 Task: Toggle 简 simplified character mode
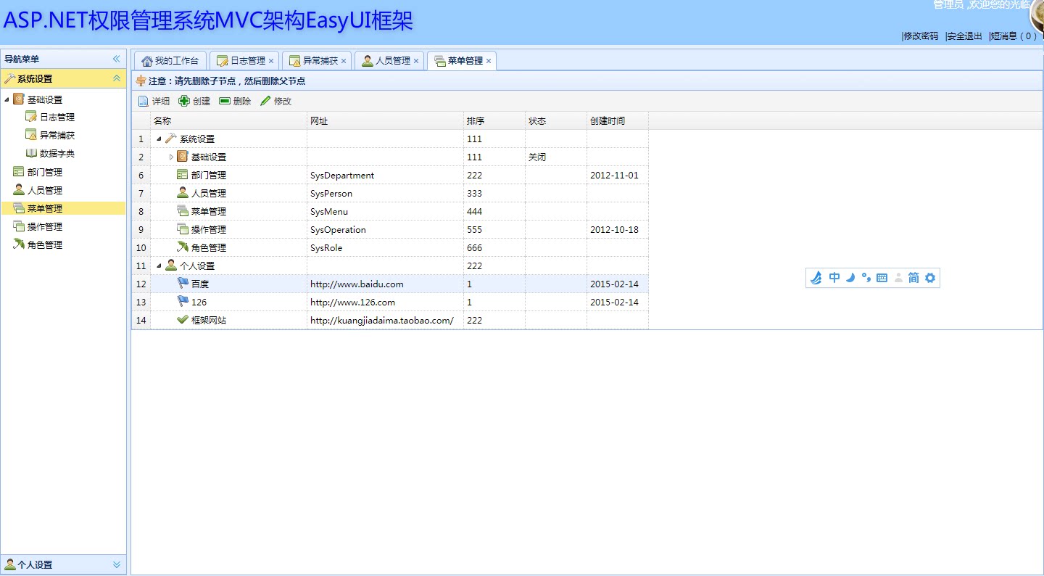pyautogui.click(x=913, y=278)
